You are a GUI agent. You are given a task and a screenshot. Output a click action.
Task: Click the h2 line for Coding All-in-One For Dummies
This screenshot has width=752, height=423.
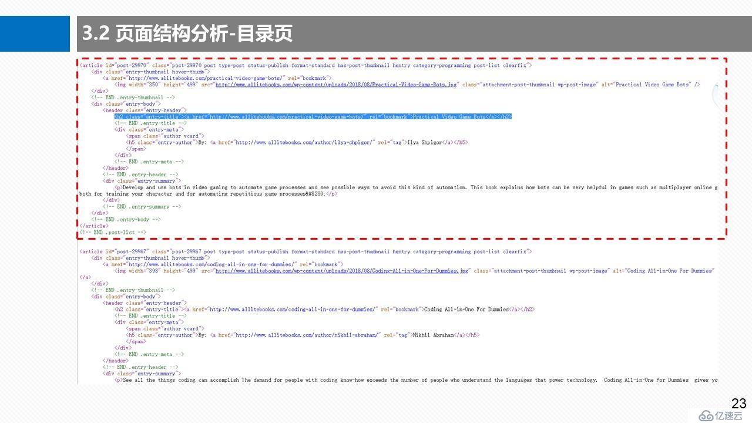click(x=324, y=309)
